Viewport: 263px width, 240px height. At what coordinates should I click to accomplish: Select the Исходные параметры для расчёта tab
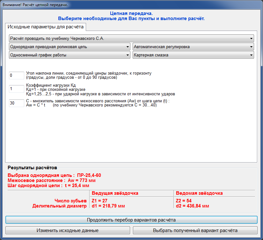[46, 27]
